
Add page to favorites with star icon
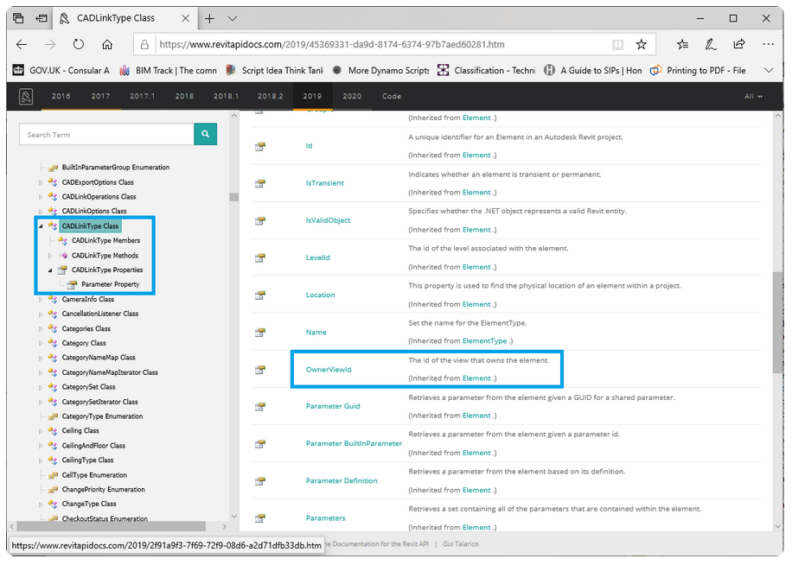pos(642,44)
